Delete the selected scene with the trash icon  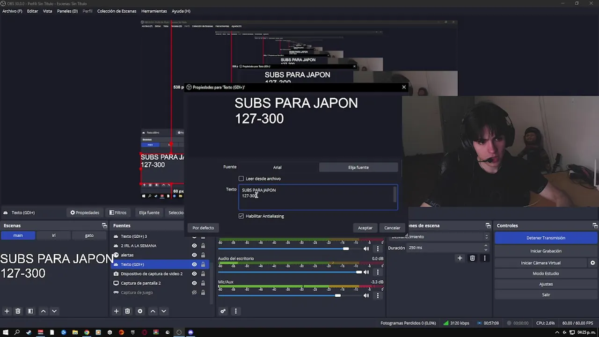click(18, 311)
